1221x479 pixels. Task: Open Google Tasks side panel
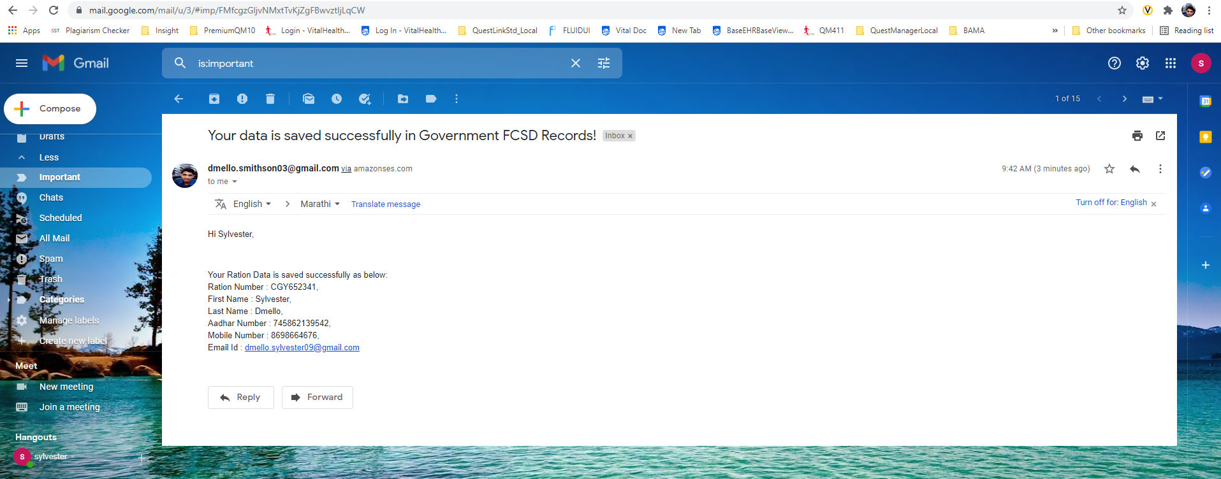point(1205,173)
